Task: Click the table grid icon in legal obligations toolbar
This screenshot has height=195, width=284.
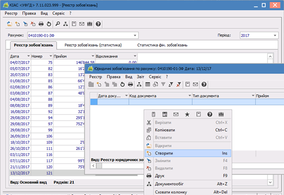Action: pos(148,84)
